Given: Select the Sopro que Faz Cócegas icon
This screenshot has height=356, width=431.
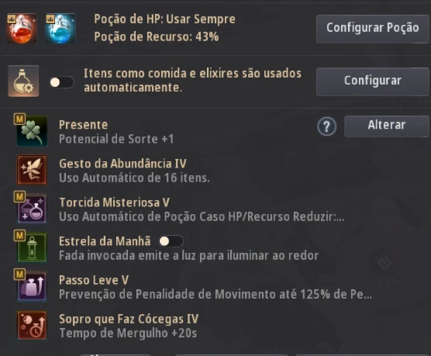Looking at the screenshot, I should pos(32,325).
